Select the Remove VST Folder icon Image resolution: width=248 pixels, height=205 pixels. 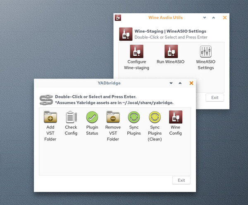pyautogui.click(x=113, y=117)
